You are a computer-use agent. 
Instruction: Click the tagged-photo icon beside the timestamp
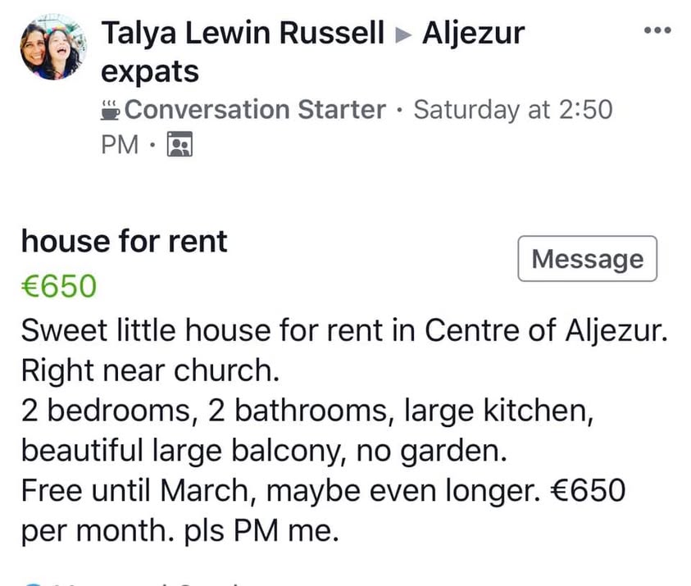point(180,143)
